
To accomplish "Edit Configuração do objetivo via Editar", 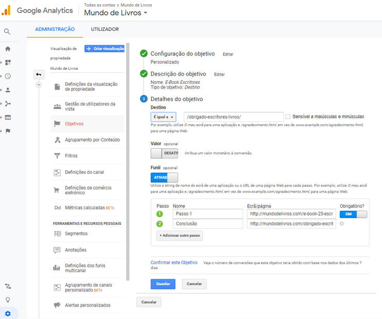I will coord(228,54).
